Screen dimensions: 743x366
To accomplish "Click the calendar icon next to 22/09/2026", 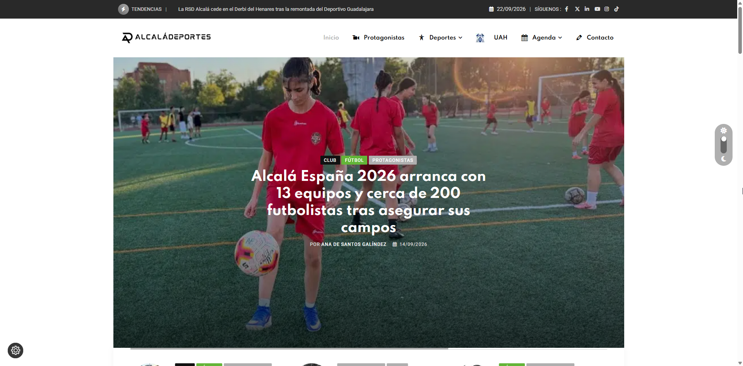I will click(x=491, y=9).
